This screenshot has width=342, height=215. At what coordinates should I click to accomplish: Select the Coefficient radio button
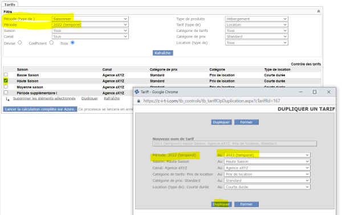click(x=51, y=43)
